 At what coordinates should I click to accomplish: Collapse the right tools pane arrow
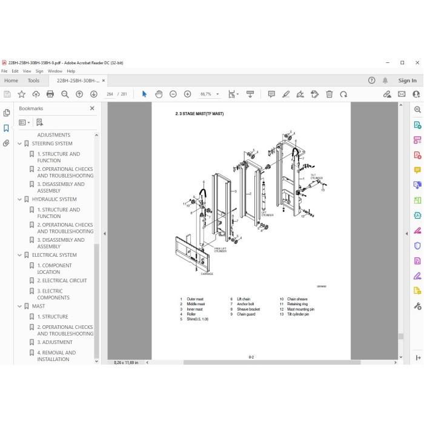[x=406, y=233]
